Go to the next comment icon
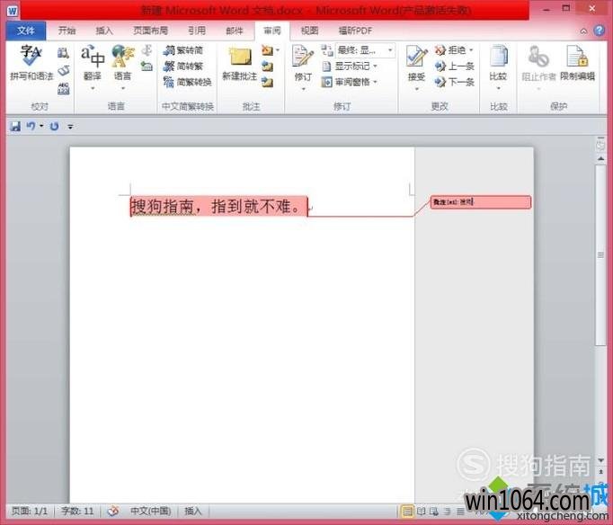This screenshot has height=525, width=613. [x=268, y=82]
